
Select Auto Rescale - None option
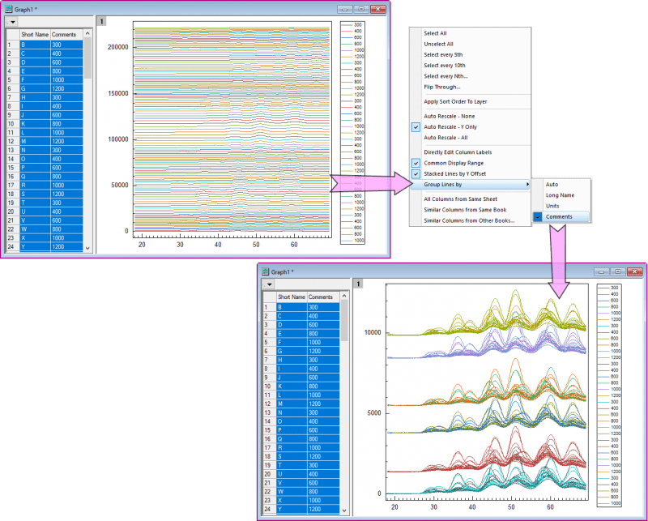pos(450,116)
